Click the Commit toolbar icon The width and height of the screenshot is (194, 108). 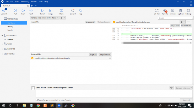(x=4, y=12)
